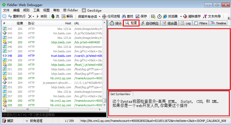Open dropdown arrow next to 浏览器
This screenshot has height=125, width=231.
coord(181,16)
